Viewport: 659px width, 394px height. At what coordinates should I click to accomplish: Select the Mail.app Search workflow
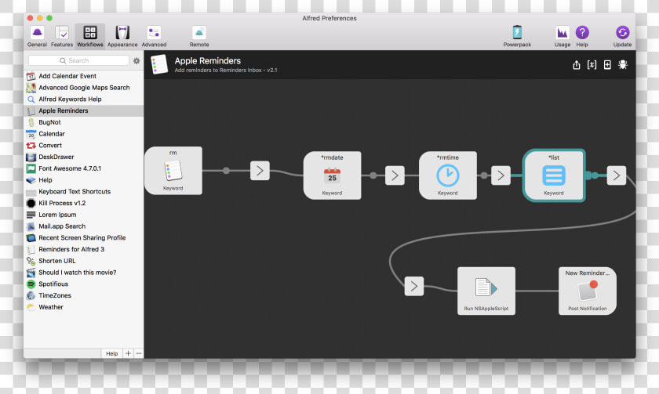click(84, 226)
